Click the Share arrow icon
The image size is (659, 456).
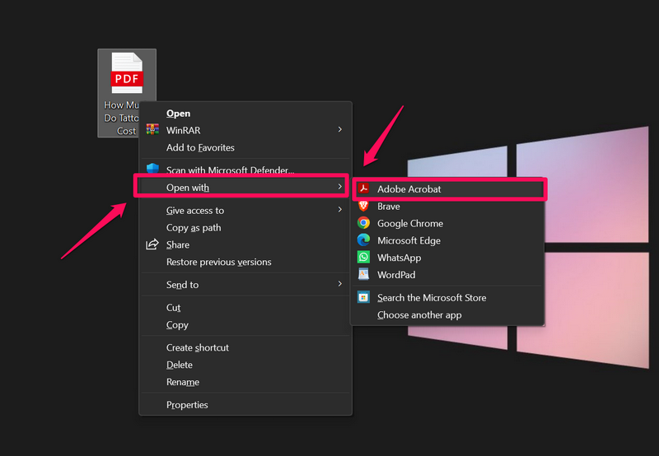pyautogui.click(x=152, y=244)
